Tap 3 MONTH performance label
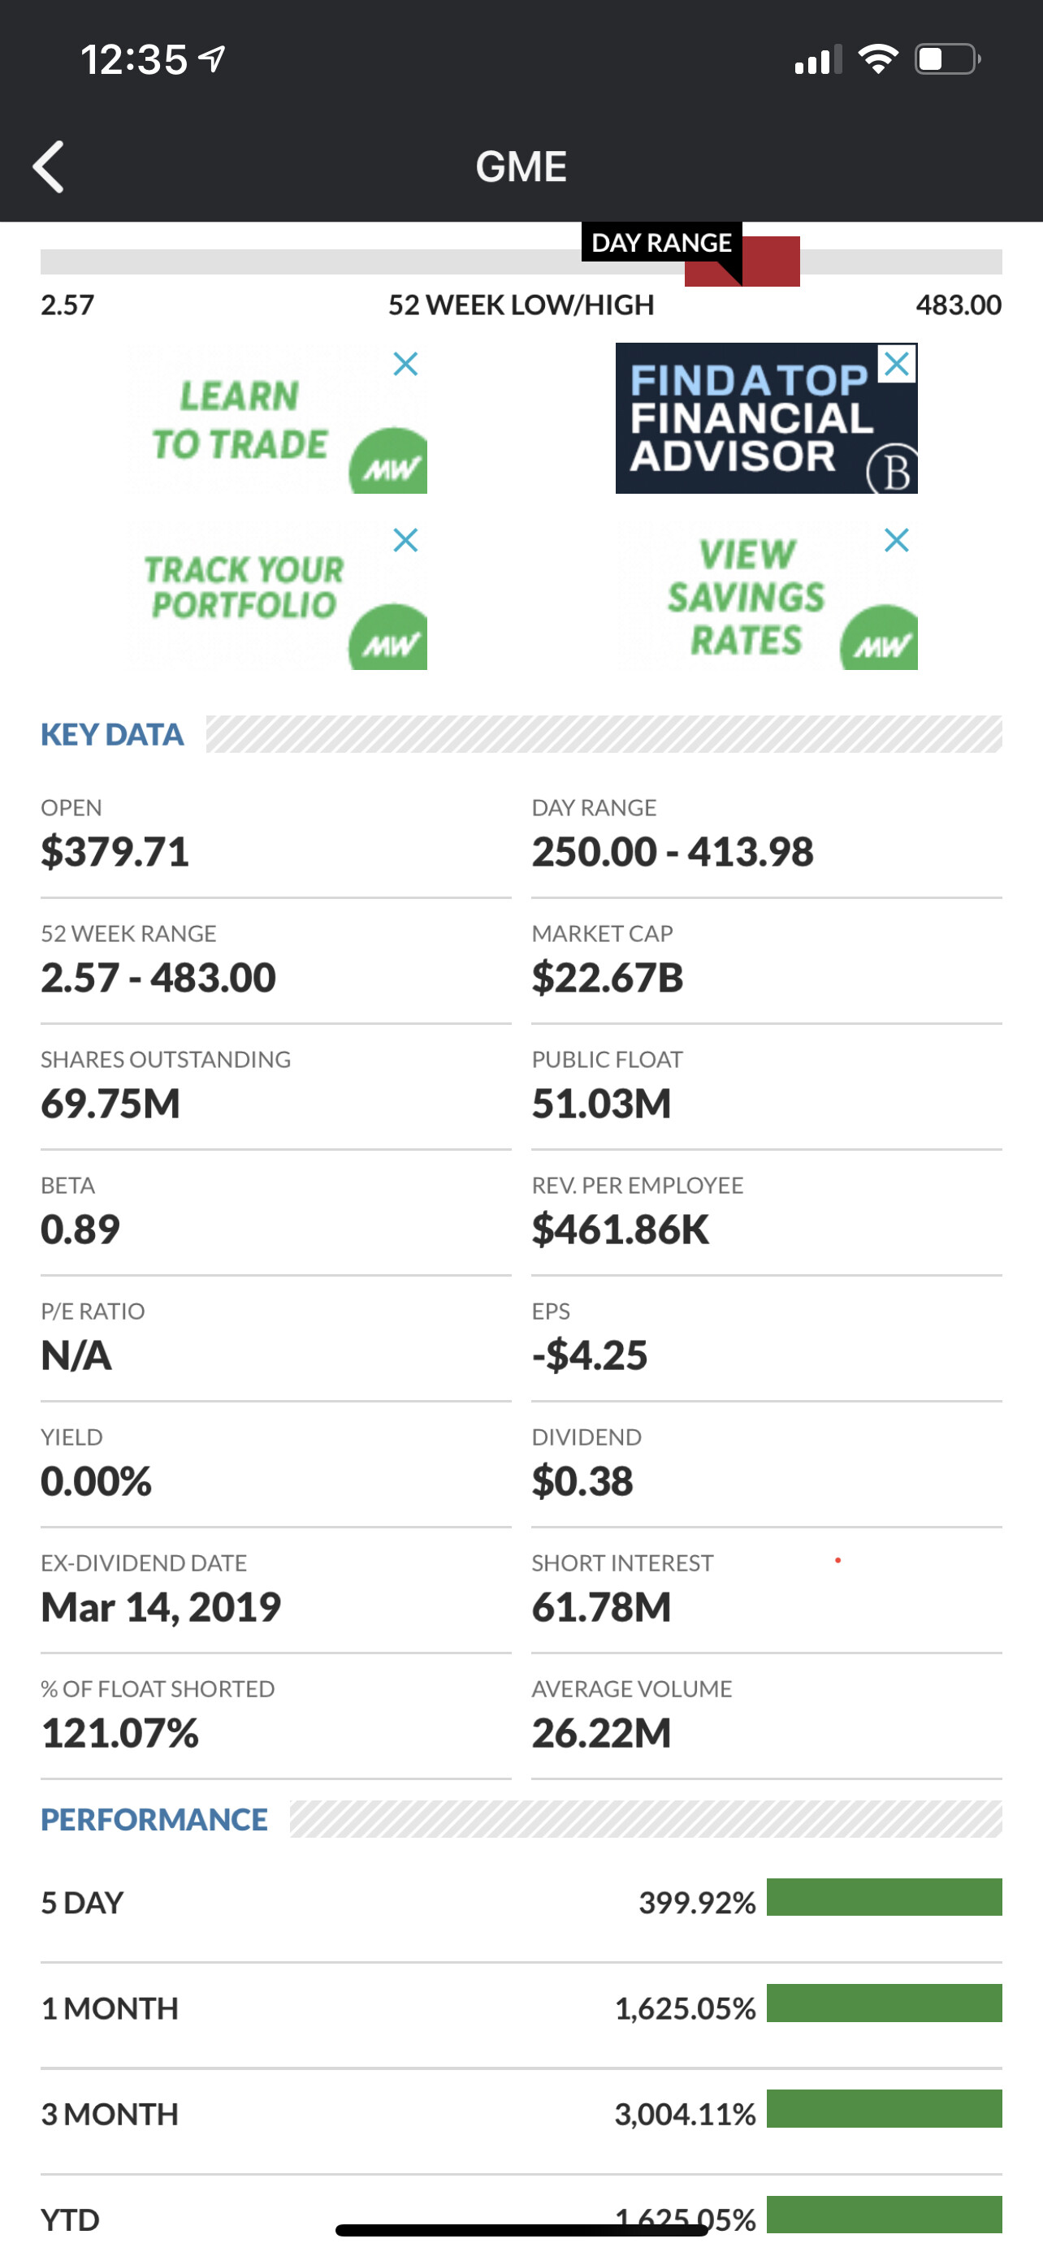The image size is (1043, 2256). tap(110, 2115)
